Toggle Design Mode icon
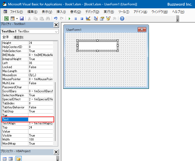Screen dimensions: 195x161 coord(88,19)
